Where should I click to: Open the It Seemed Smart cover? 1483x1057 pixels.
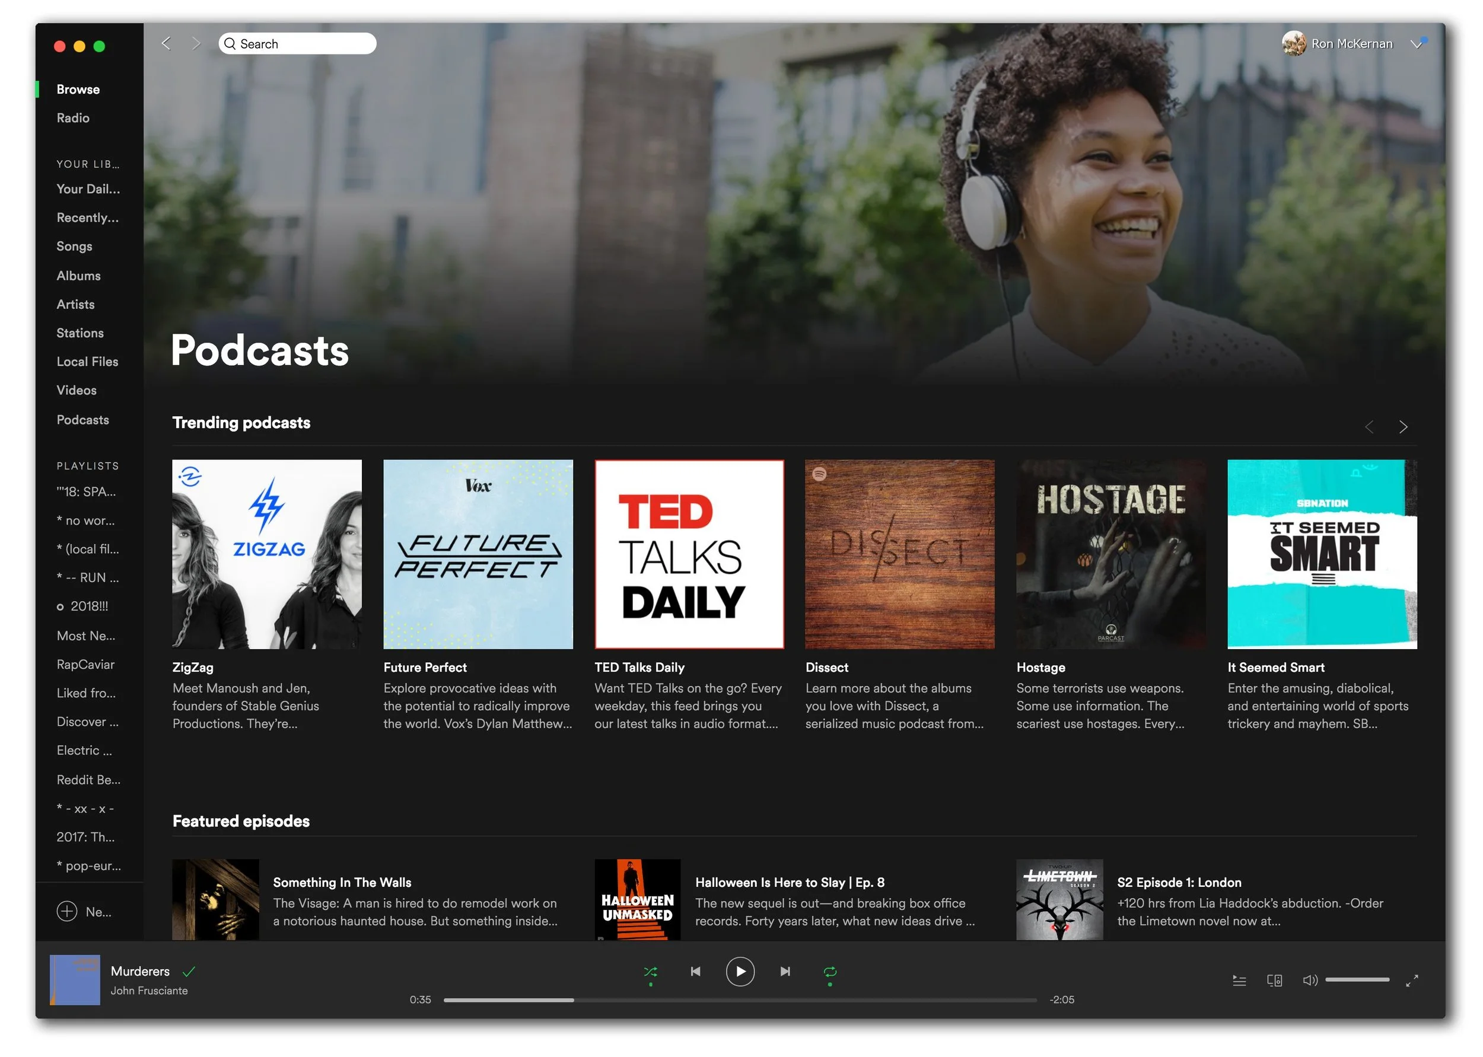pos(1322,554)
